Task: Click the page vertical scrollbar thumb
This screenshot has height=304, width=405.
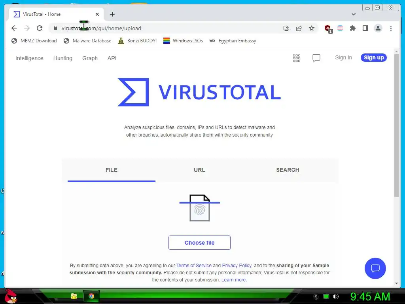Action: (x=396, y=125)
